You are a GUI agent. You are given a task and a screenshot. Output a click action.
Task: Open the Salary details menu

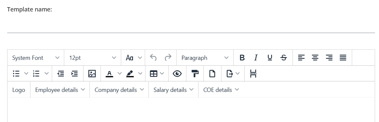click(174, 90)
